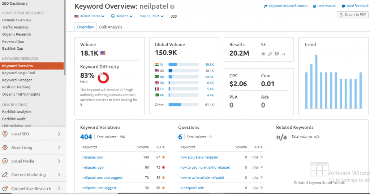Image resolution: width=370 pixels, height=194 pixels.
Task: Expand the Content Marketing section
Action: pos(59,175)
